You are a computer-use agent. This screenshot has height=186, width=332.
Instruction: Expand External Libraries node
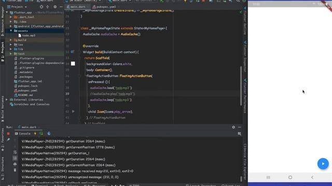coord(7,100)
